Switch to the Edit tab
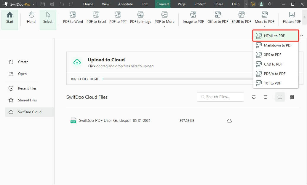Viewport: 307px width, 185px height. point(145,4)
